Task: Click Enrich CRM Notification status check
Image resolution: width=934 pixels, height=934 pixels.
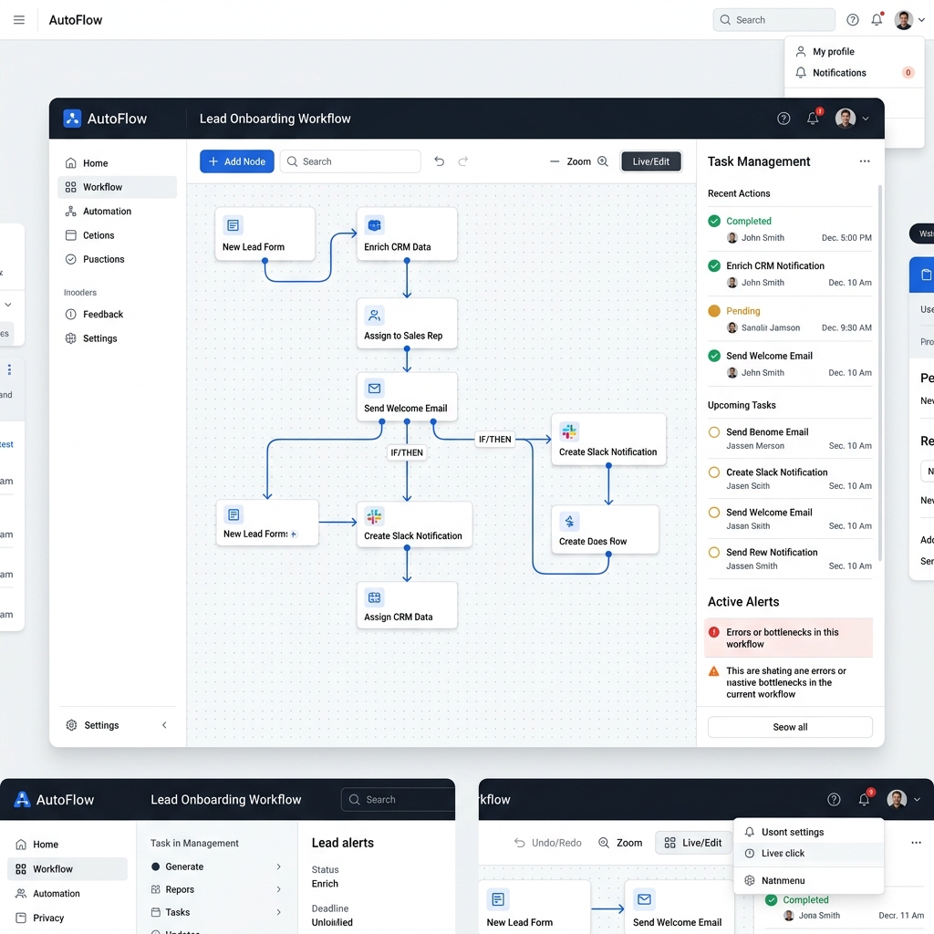Action: [x=713, y=265]
